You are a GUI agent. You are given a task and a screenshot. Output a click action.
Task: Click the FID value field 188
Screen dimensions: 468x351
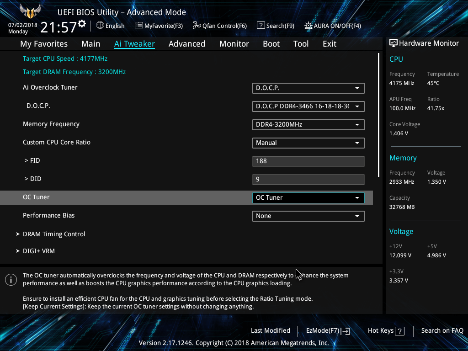pyautogui.click(x=308, y=161)
